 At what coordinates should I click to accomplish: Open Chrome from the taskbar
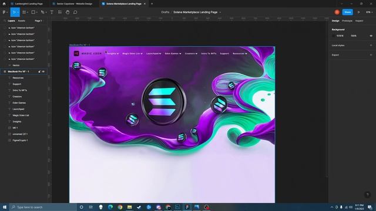point(120,207)
